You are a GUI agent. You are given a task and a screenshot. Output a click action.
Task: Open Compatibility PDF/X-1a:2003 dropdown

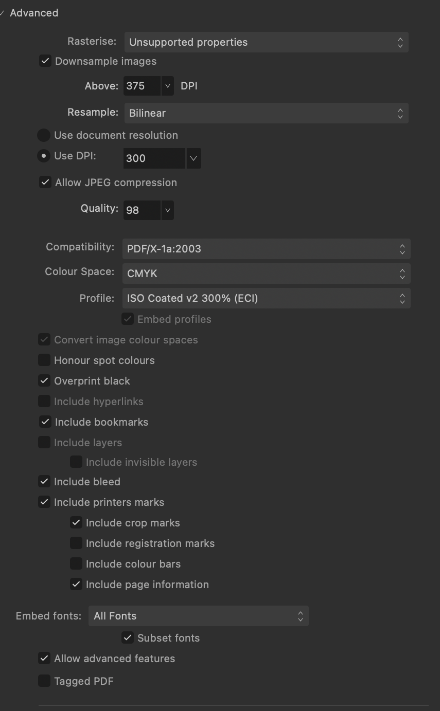(x=267, y=249)
